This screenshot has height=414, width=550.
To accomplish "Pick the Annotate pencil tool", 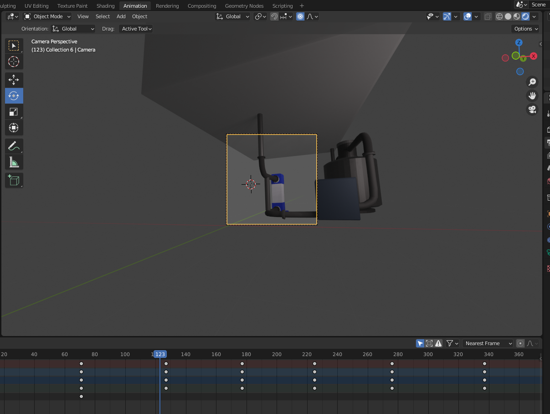I will [x=14, y=146].
